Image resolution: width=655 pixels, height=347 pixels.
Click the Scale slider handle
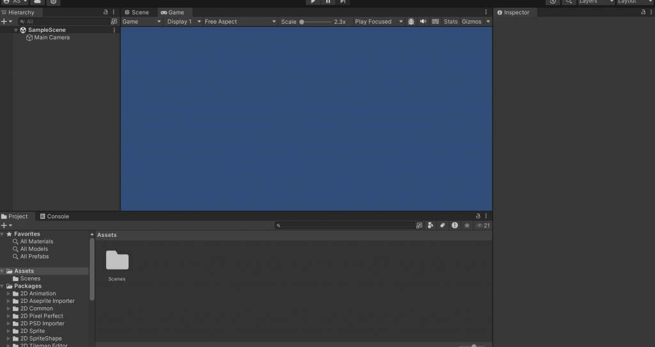302,22
